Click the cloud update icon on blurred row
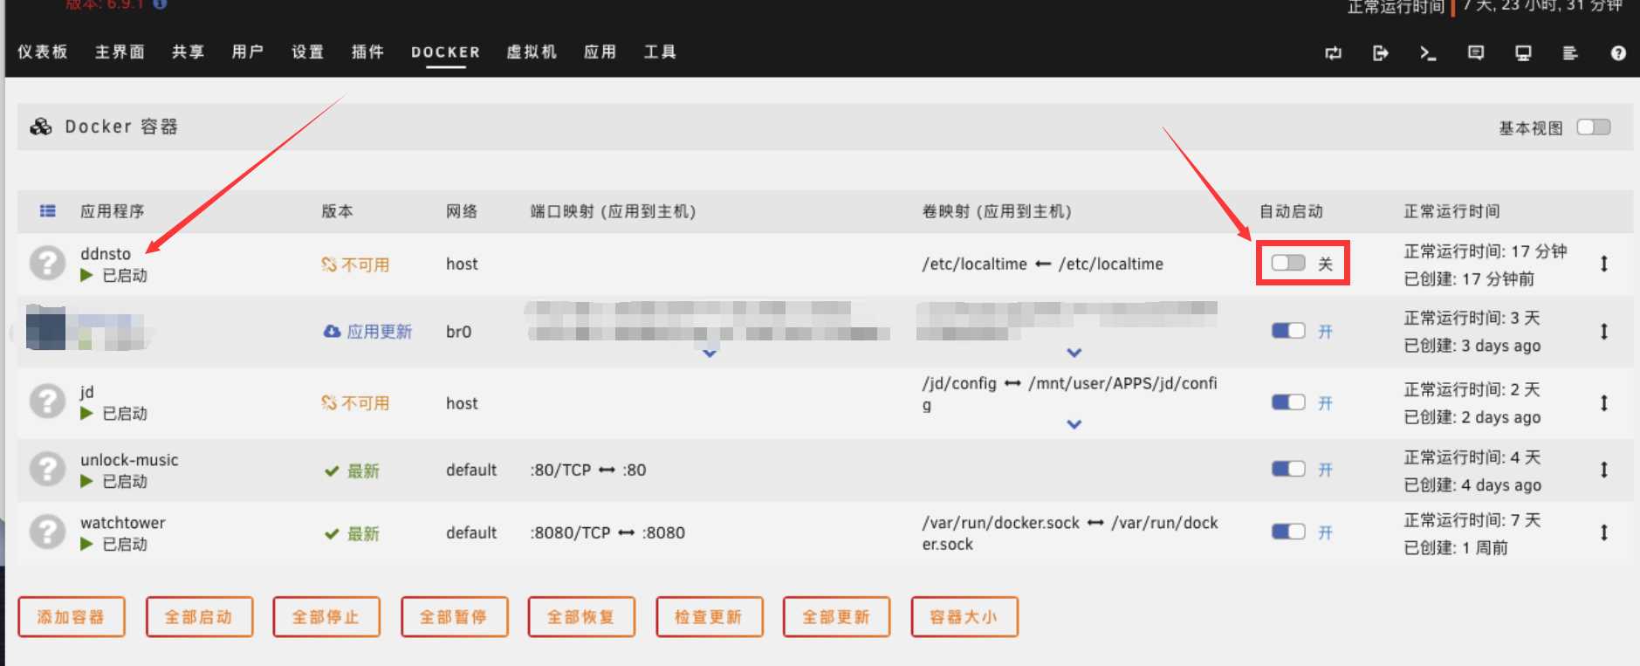This screenshot has height=666, width=1640. point(332,332)
